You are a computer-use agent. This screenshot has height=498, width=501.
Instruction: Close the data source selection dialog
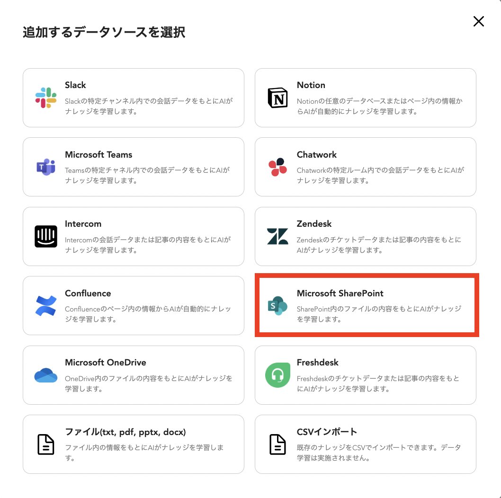coord(478,21)
